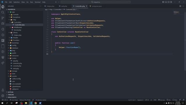This screenshot has width=186, height=105.
Task: Switch to the composer.json tab
Action: pos(96,6)
